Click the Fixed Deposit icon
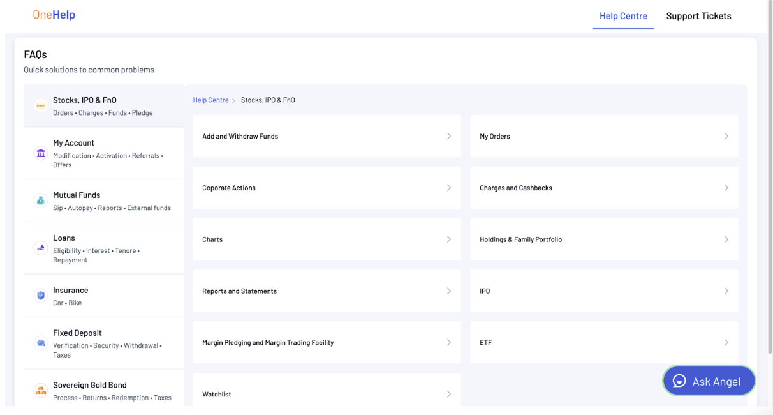 [40, 343]
